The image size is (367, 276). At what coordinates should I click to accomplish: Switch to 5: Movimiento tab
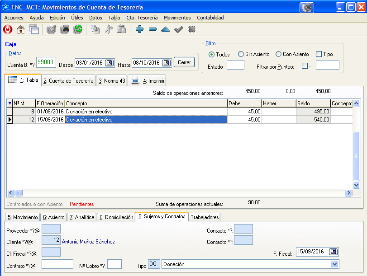[23, 217]
